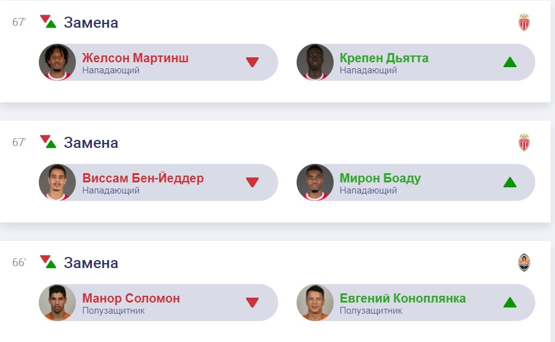The width and height of the screenshot is (555, 342).
Task: Click Shakhtar club logo in third substitution
Action: (x=524, y=263)
